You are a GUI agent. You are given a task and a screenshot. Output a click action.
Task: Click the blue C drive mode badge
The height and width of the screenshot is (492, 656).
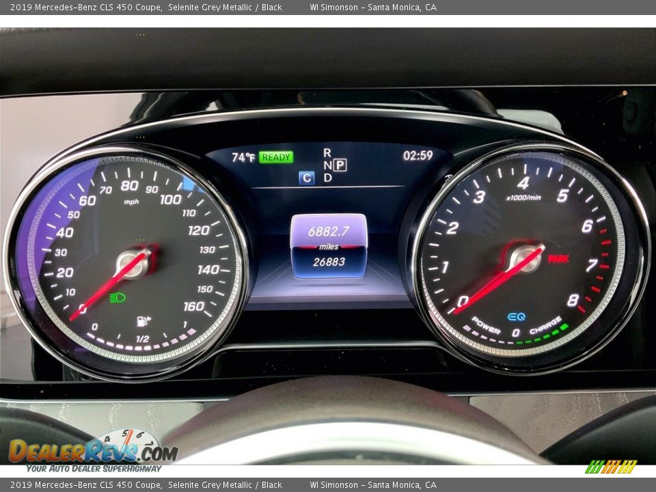[x=307, y=178]
